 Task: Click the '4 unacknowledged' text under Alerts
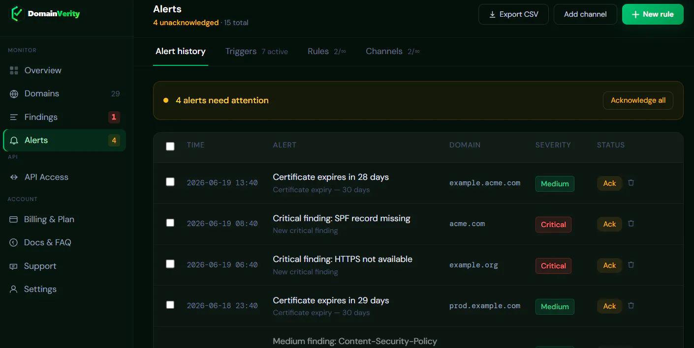click(186, 23)
